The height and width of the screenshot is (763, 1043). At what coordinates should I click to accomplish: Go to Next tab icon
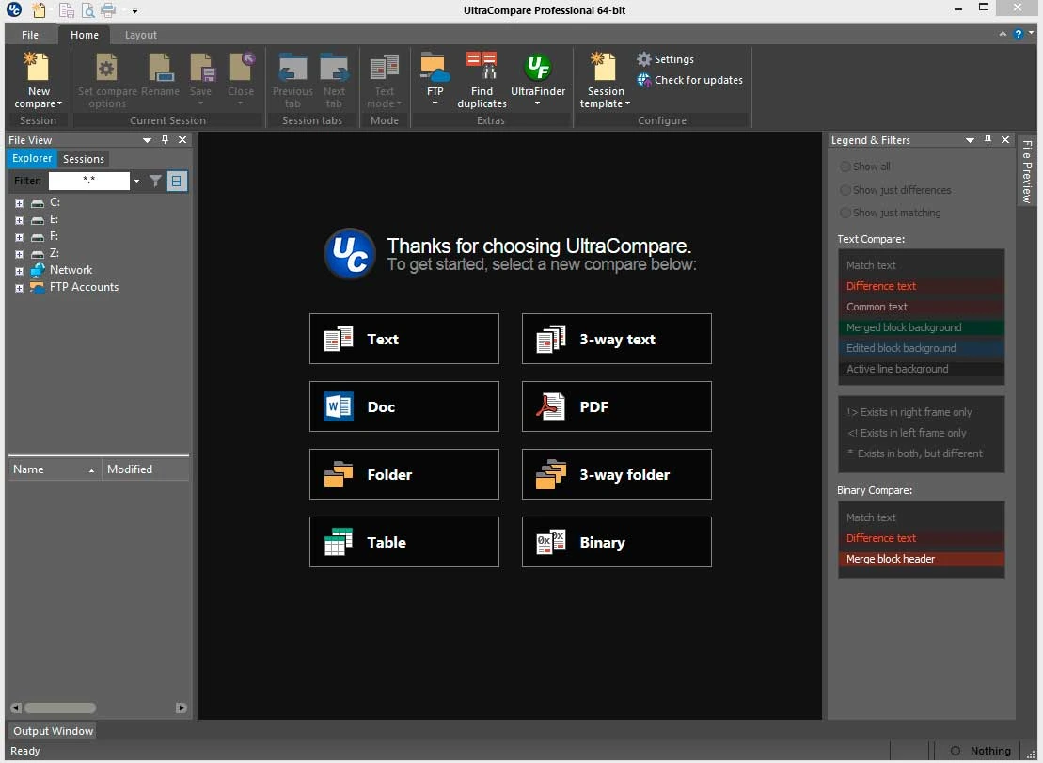[x=334, y=67]
